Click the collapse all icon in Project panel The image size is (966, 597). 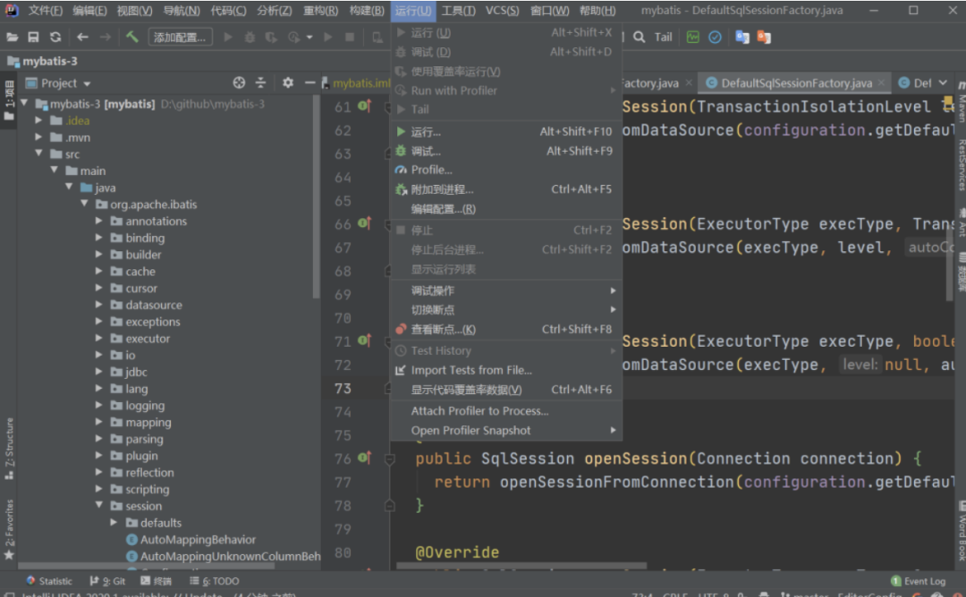pyautogui.click(x=260, y=82)
